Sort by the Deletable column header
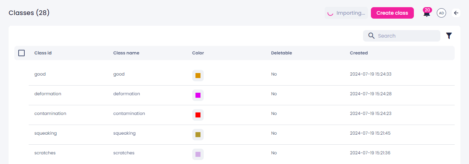This screenshot has width=469, height=164. click(281, 53)
